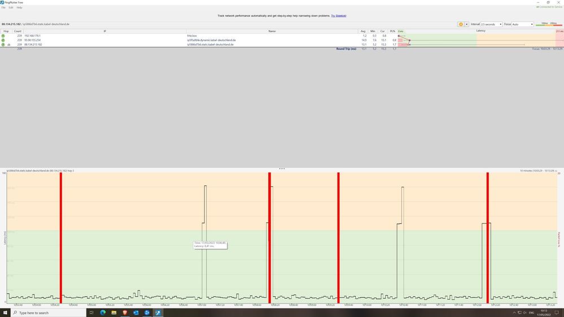Click the volume icon in system tray
The image size is (564, 317).
click(x=525, y=312)
